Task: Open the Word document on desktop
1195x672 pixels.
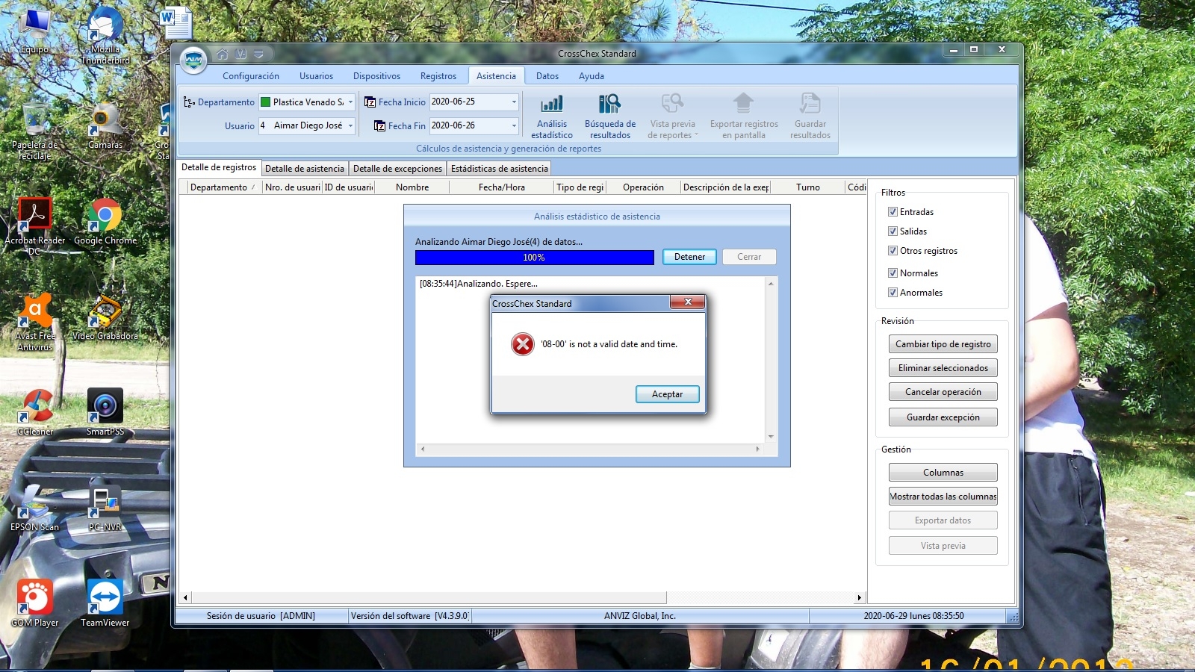Action: 176,23
